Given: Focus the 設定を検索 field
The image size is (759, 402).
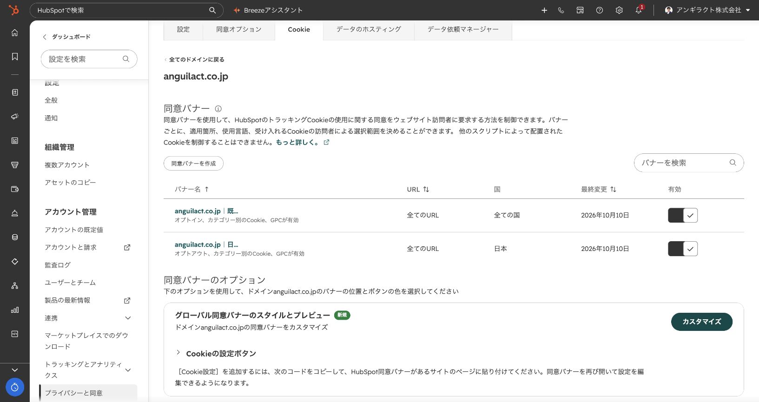Looking at the screenshot, I should tap(89, 59).
